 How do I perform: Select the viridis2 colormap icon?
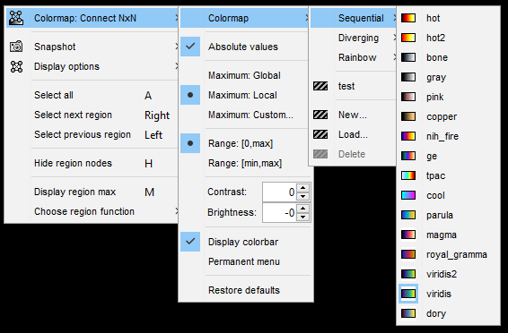tap(408, 274)
